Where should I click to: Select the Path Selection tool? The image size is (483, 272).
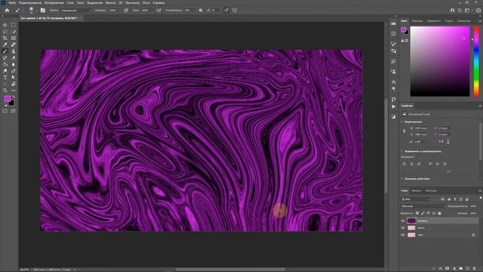coord(14,77)
